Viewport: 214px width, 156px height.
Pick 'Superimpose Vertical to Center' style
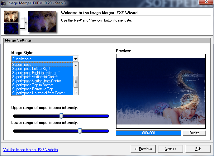pos(42,77)
